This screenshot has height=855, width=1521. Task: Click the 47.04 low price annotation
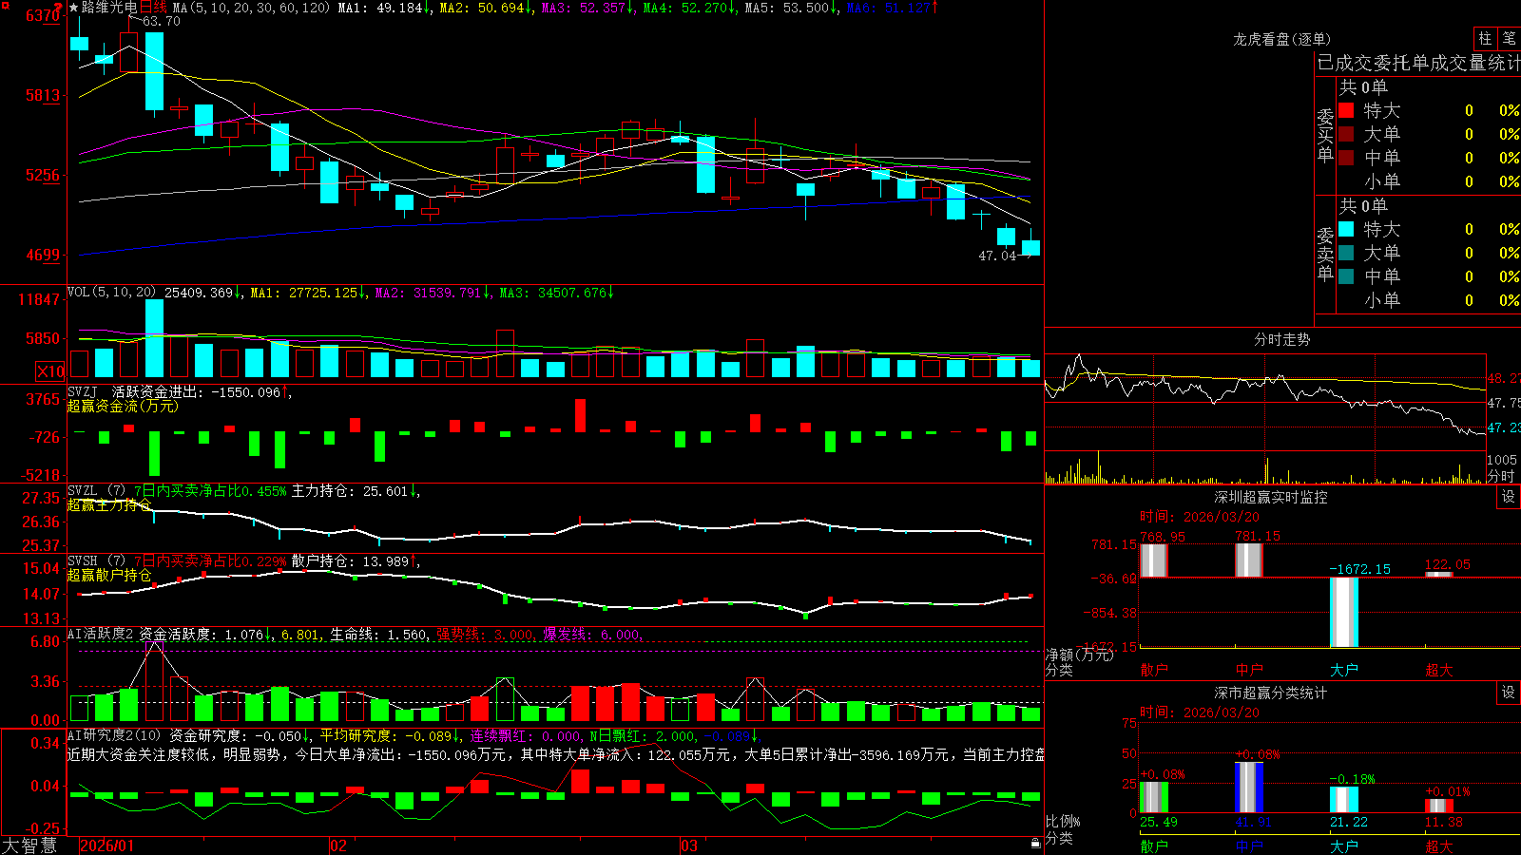click(997, 256)
